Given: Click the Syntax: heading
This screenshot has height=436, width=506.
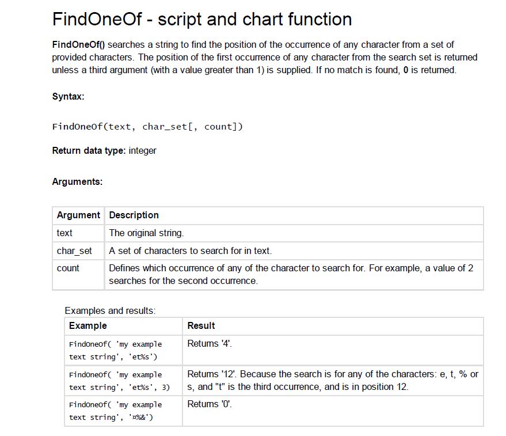Looking at the screenshot, I should coord(68,96).
